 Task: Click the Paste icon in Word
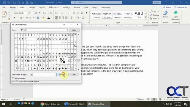pyautogui.click(x=4, y=13)
